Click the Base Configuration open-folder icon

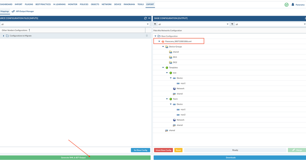(x=159, y=36)
